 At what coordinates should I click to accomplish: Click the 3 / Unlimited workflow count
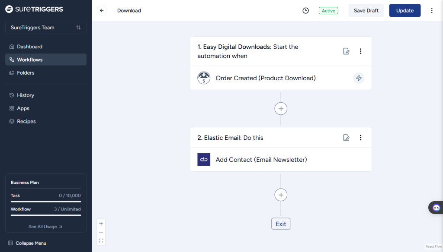pos(67,209)
